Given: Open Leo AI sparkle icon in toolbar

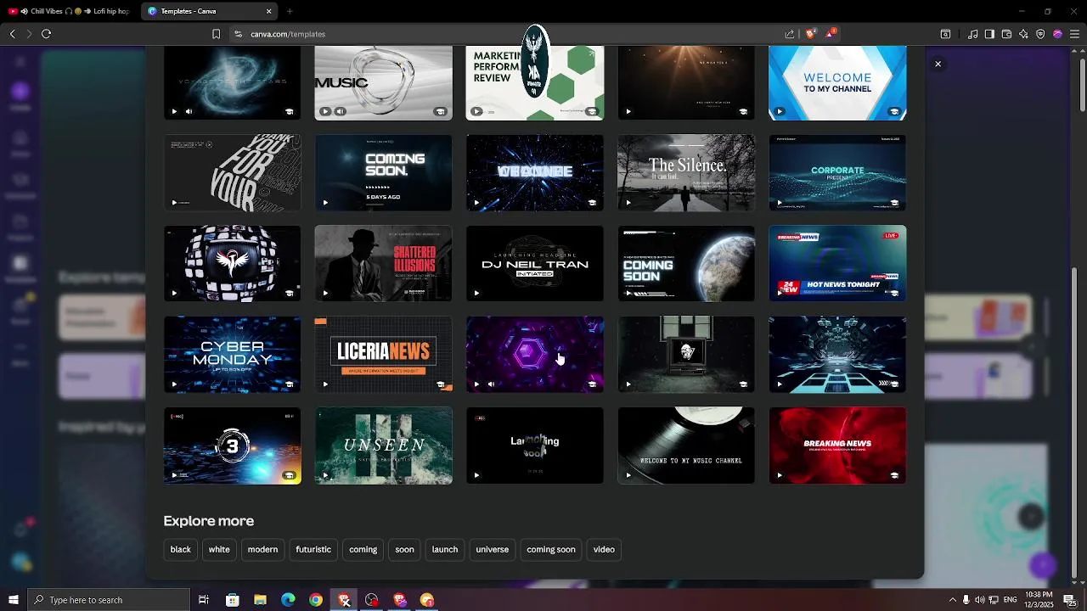Looking at the screenshot, I should (x=1023, y=34).
